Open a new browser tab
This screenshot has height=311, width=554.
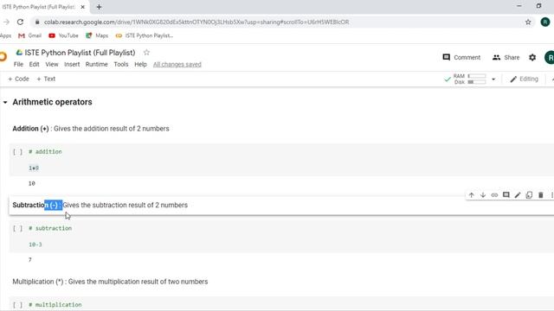coord(99,7)
